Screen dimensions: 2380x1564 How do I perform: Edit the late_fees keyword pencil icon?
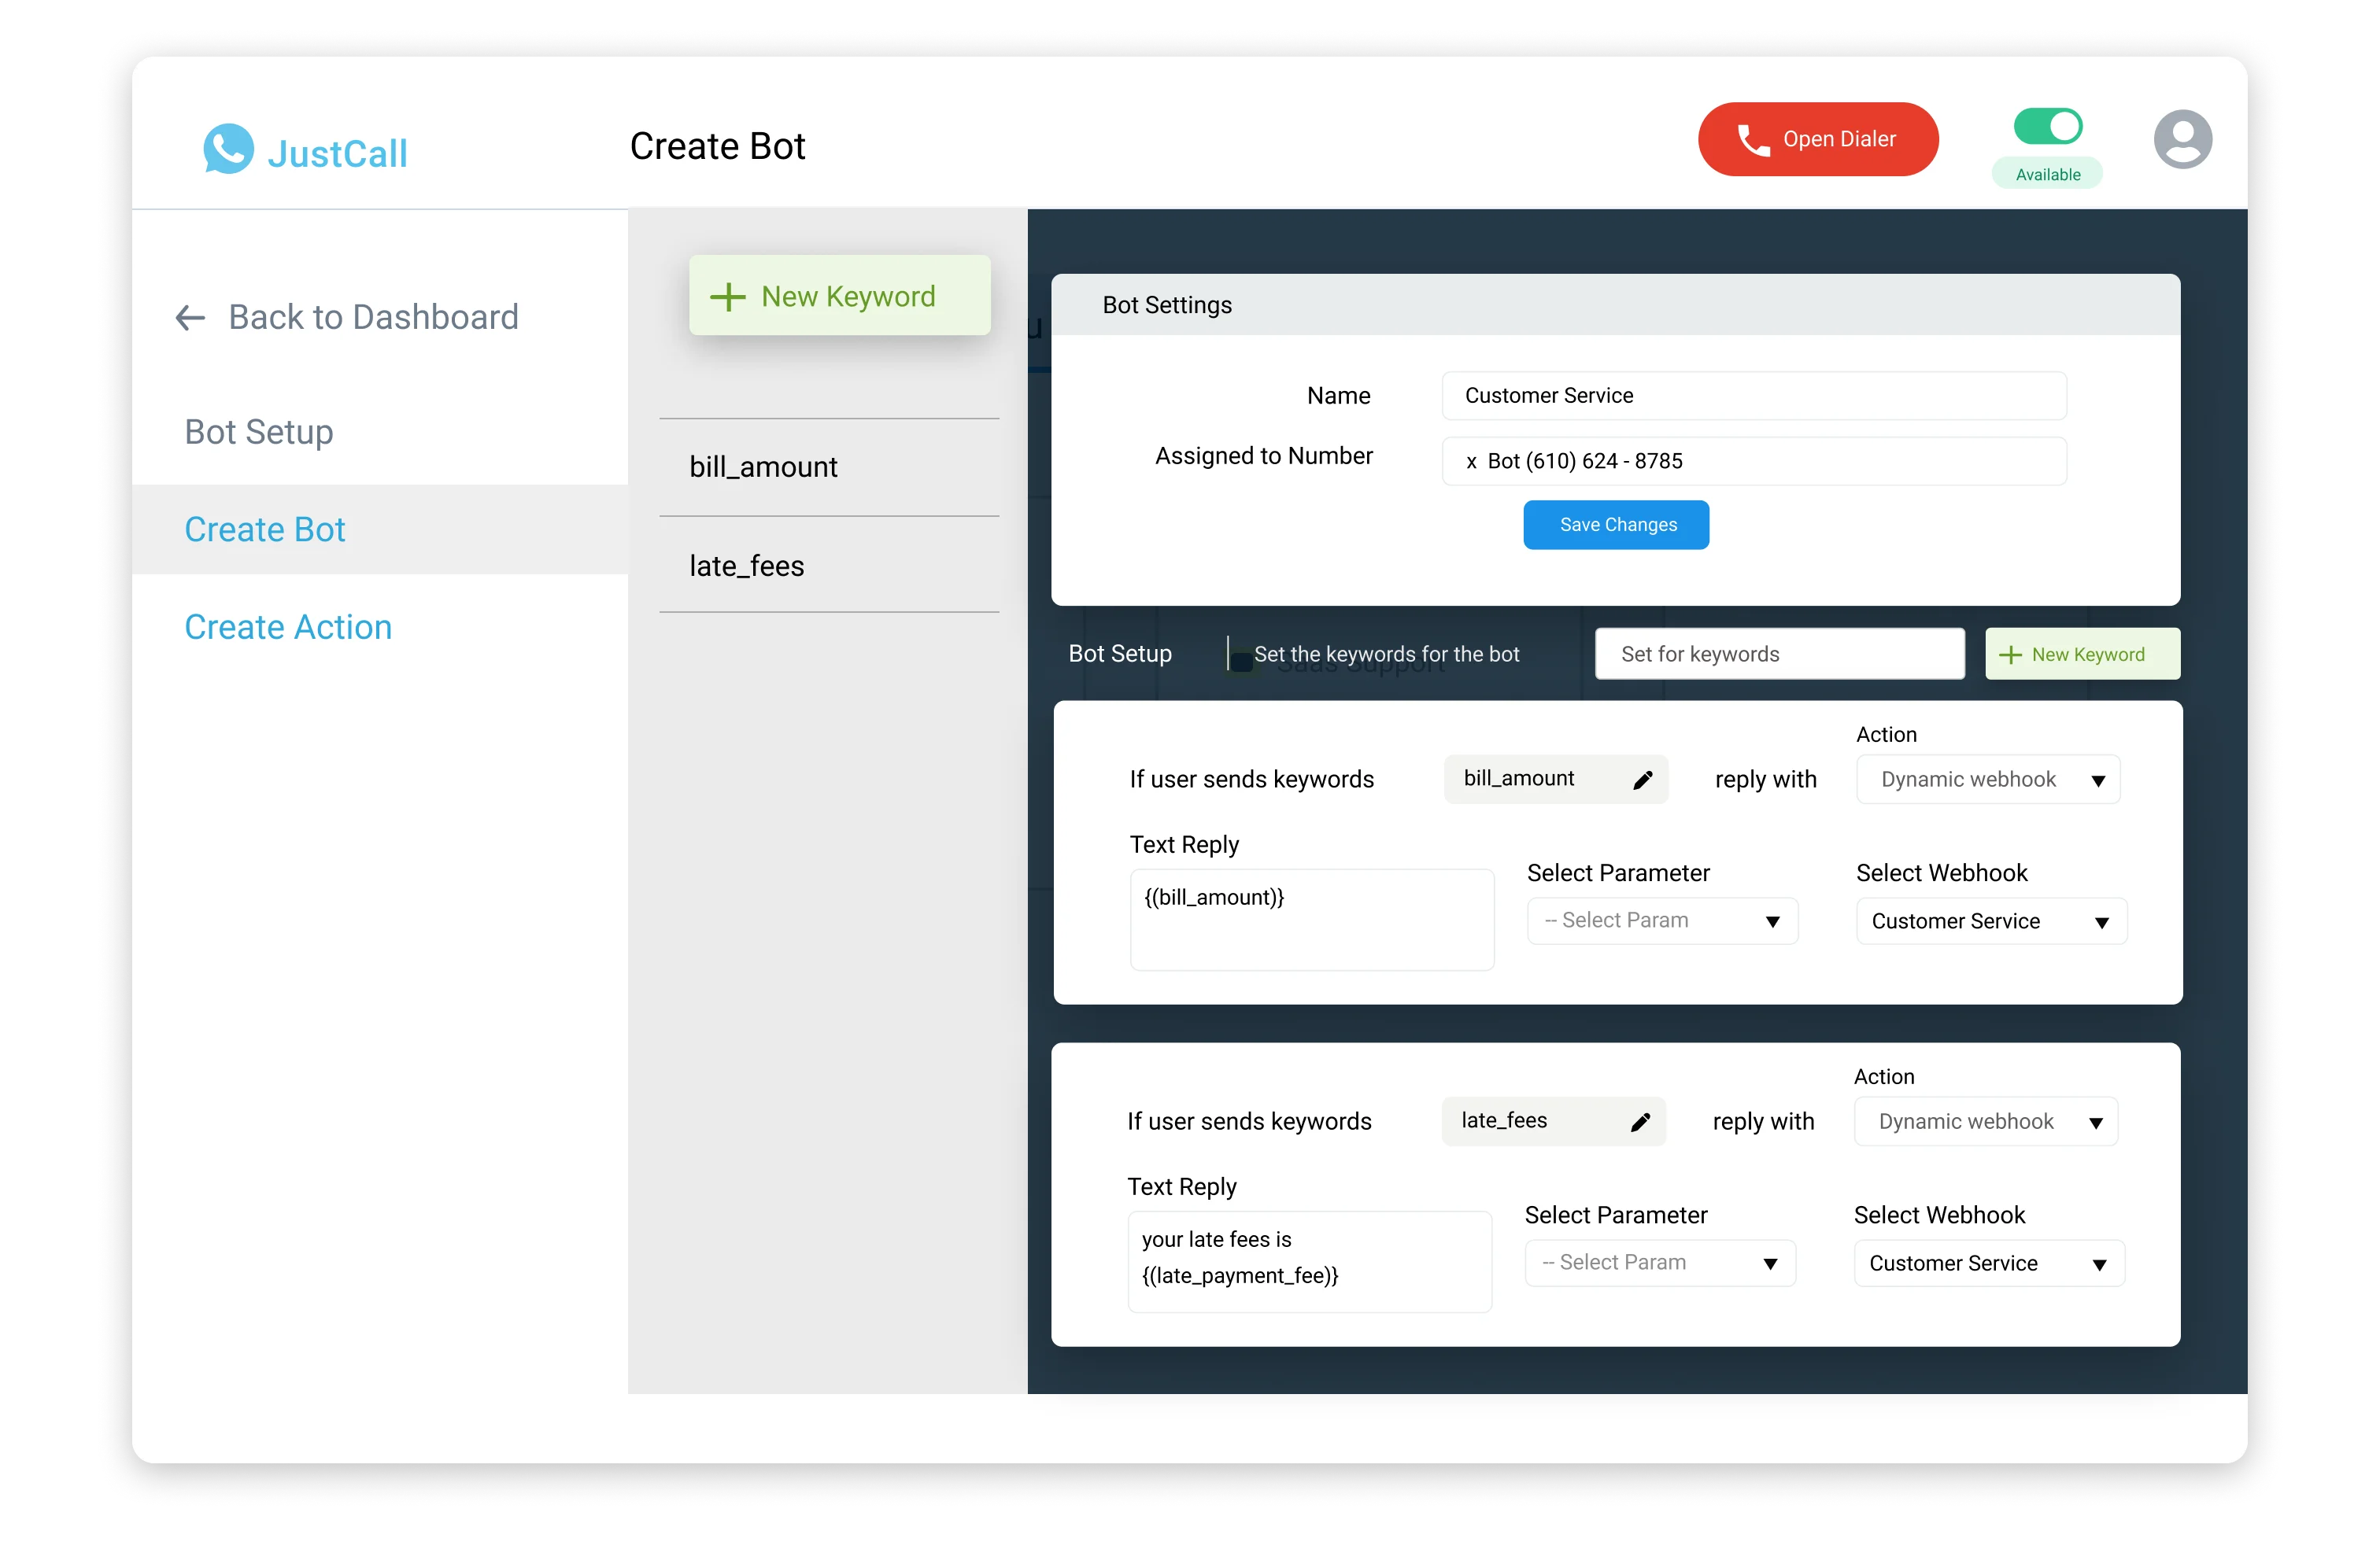coord(1640,1121)
